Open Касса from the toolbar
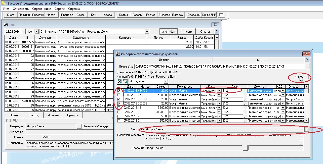This screenshot has width=323, height=164. pyautogui.click(x=108, y=15)
